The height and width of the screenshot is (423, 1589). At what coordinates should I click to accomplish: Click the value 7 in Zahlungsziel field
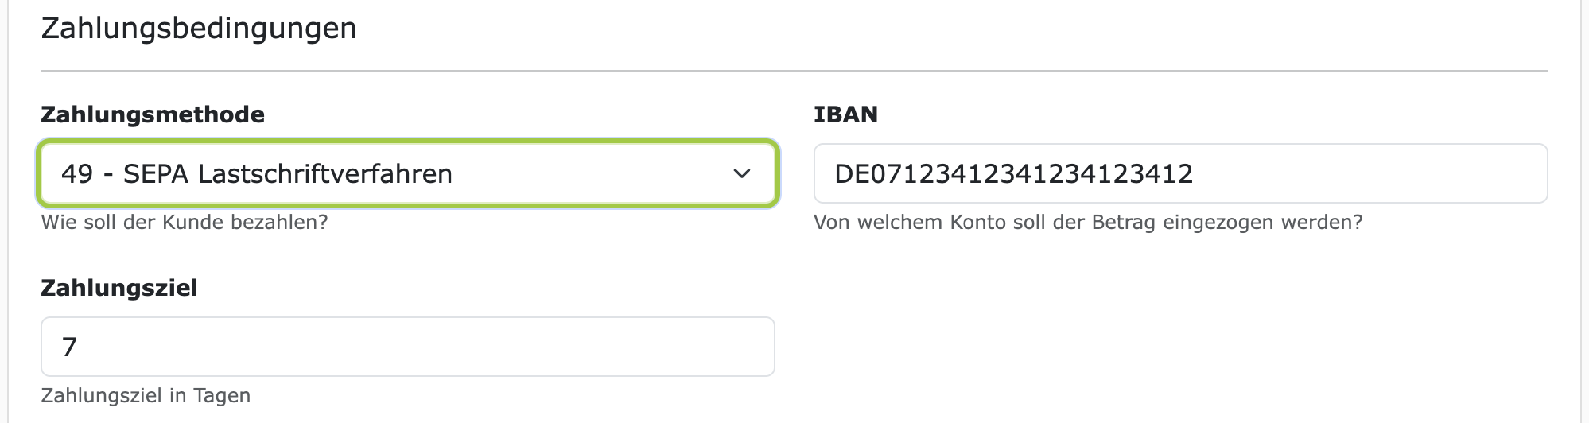click(x=69, y=347)
